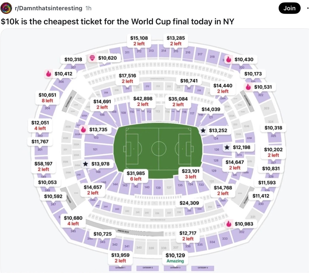The width and height of the screenshot is (309, 273).
Task: Click the flame icon beside $10,531
Action: (248, 87)
